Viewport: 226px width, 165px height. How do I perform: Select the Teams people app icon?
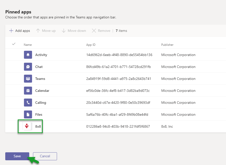click(28, 79)
